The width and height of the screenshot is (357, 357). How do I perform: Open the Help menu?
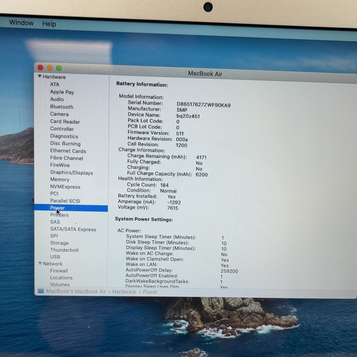(x=49, y=24)
